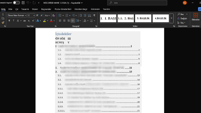
Task: Decrease paragraph indent
Action: click(x=81, y=15)
